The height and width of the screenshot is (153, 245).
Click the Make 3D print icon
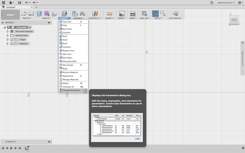coord(133,14)
